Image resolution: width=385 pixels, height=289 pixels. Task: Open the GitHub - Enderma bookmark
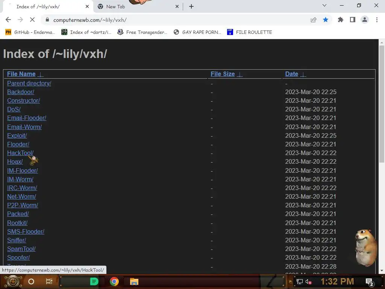pos(30,32)
